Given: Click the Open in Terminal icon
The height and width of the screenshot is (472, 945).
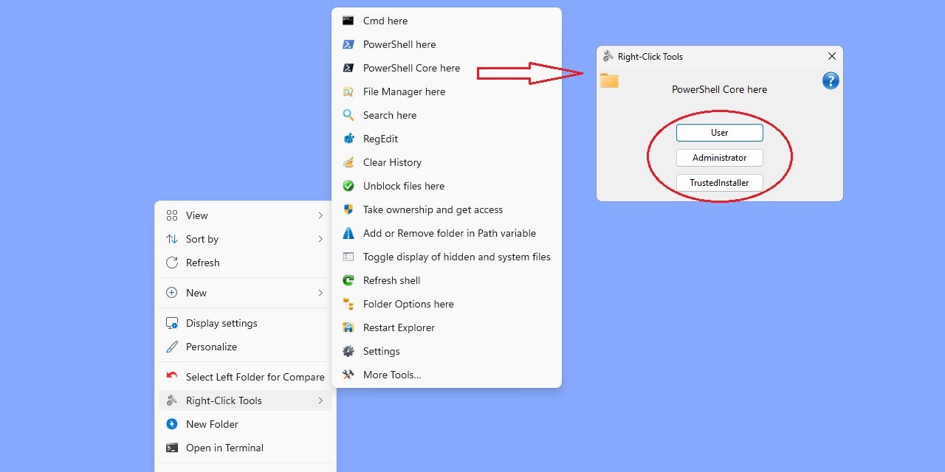Looking at the screenshot, I should pos(172,448).
